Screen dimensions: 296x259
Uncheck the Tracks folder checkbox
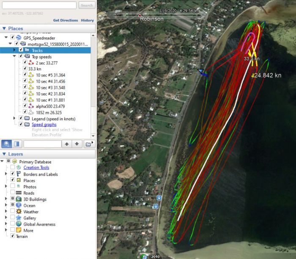coord(21,50)
